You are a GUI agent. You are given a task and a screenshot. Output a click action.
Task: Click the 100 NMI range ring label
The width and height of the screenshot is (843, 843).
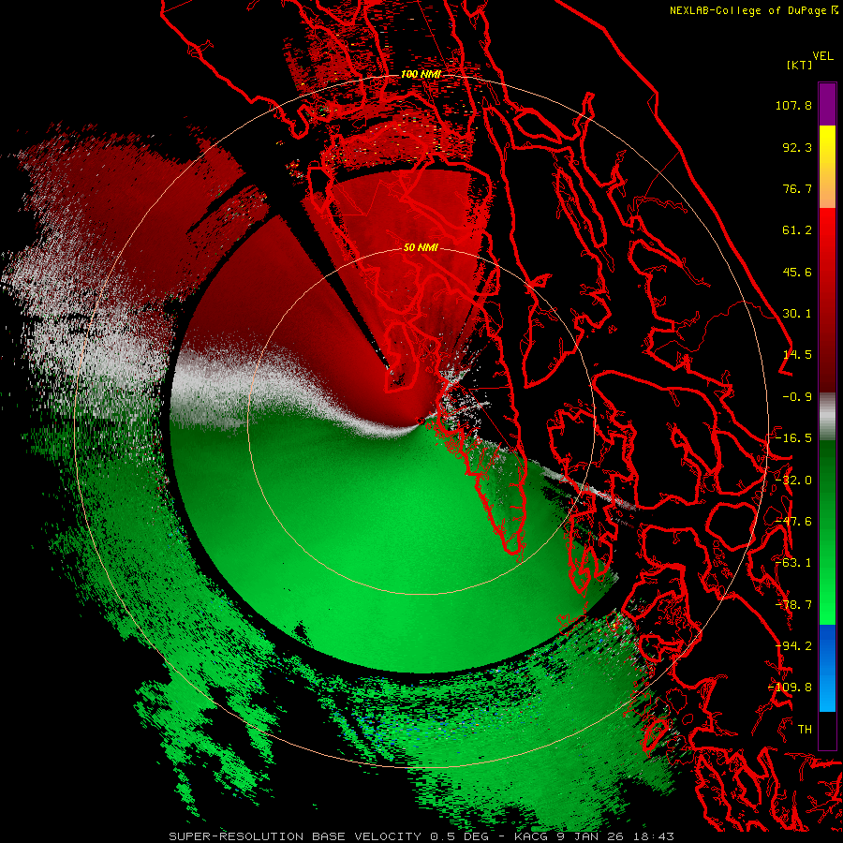[421, 74]
